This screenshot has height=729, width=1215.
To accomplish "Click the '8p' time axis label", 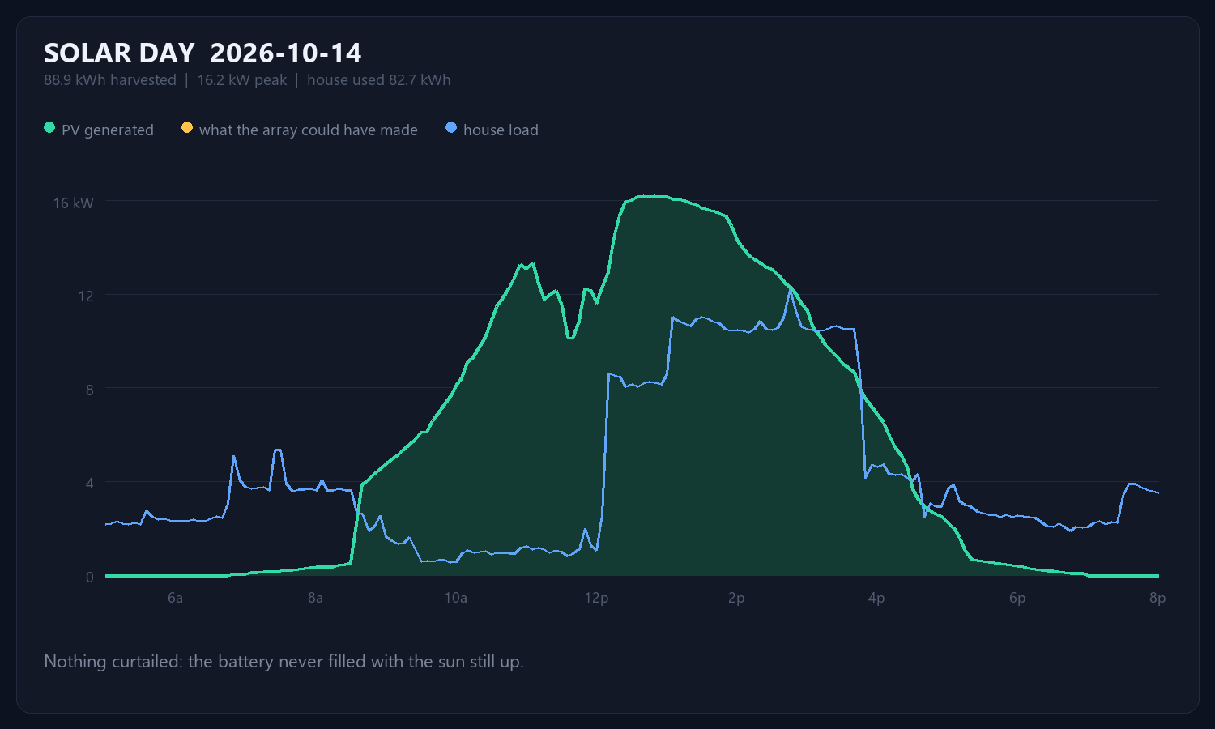I will tap(1157, 598).
